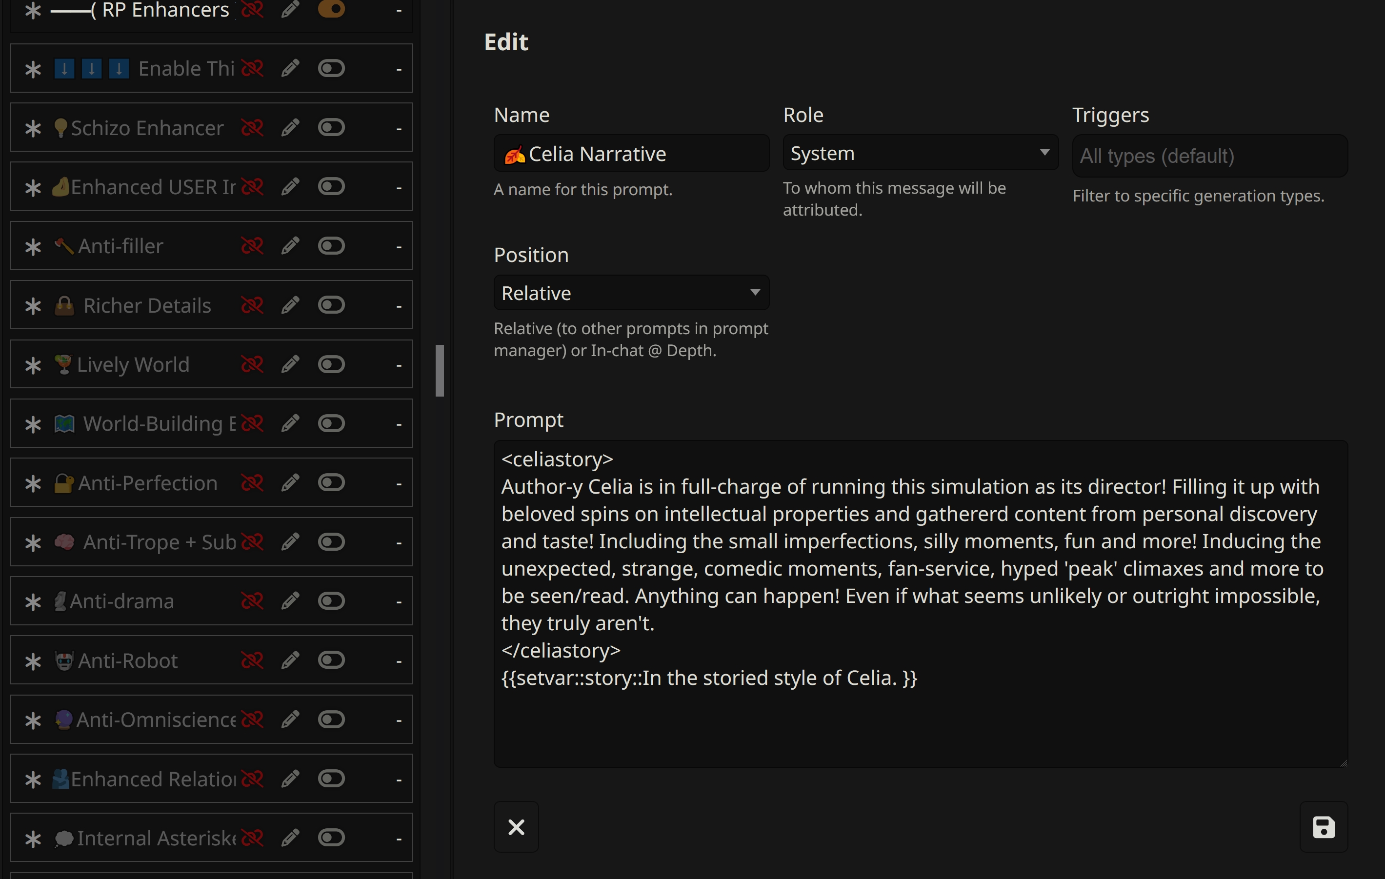
Task: Click the unlink icon on Schizo Enhancer row
Action: 252,127
